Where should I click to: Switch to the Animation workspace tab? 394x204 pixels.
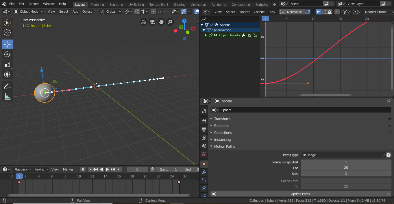point(199,5)
